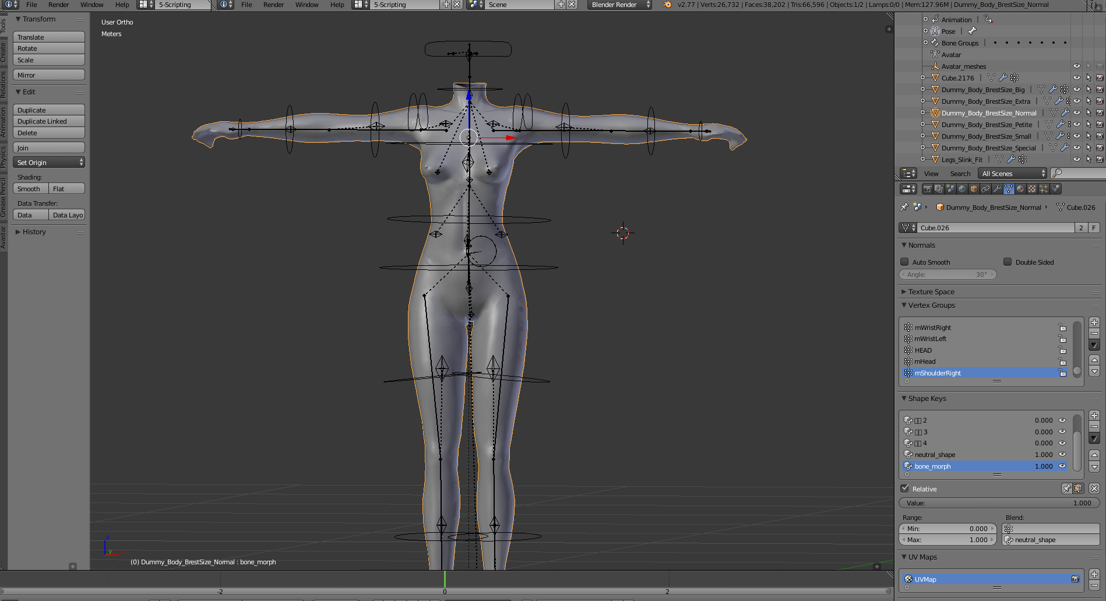Open the Physics properties tab icon
Viewport: 1106px width, 601px height.
click(x=1055, y=189)
